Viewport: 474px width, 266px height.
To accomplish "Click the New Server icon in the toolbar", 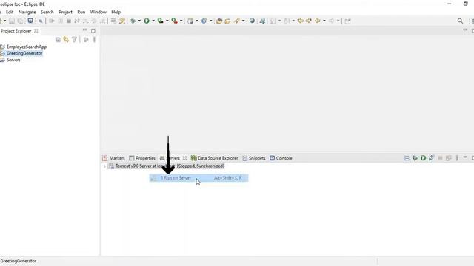I will tap(190, 21).
